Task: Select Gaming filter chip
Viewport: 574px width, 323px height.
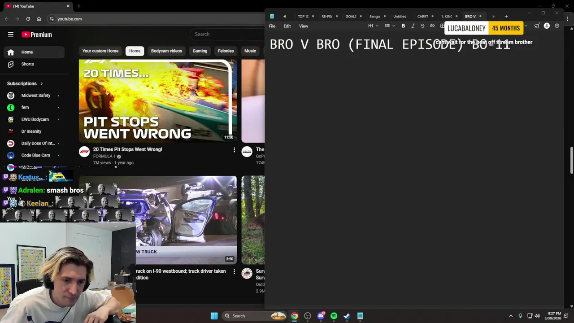Action: [x=200, y=51]
